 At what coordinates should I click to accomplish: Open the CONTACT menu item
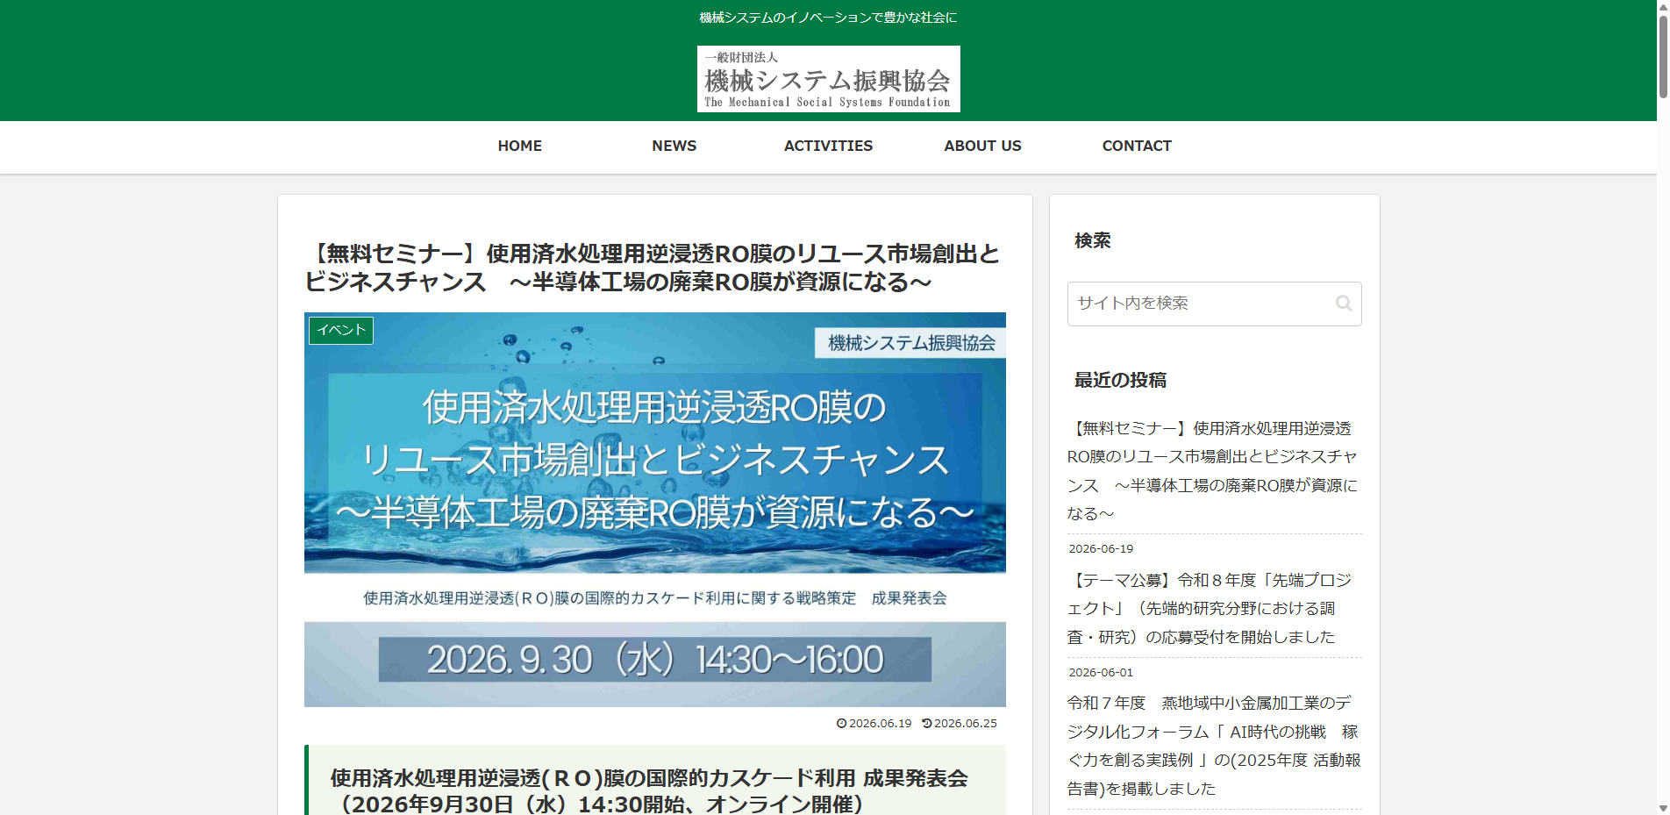[x=1137, y=146]
